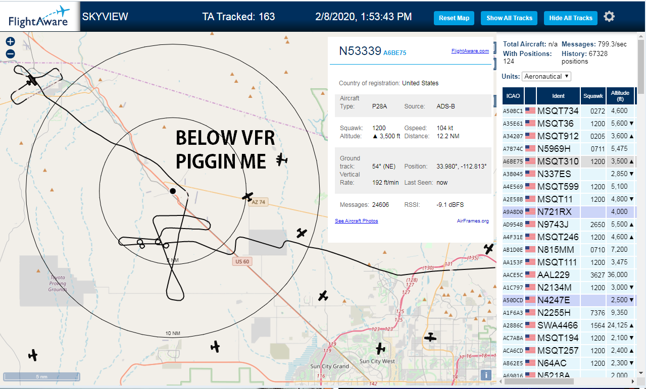This screenshot has height=389, width=646.
Task: Click the SKYVIEW title in header
Action: [x=105, y=17]
